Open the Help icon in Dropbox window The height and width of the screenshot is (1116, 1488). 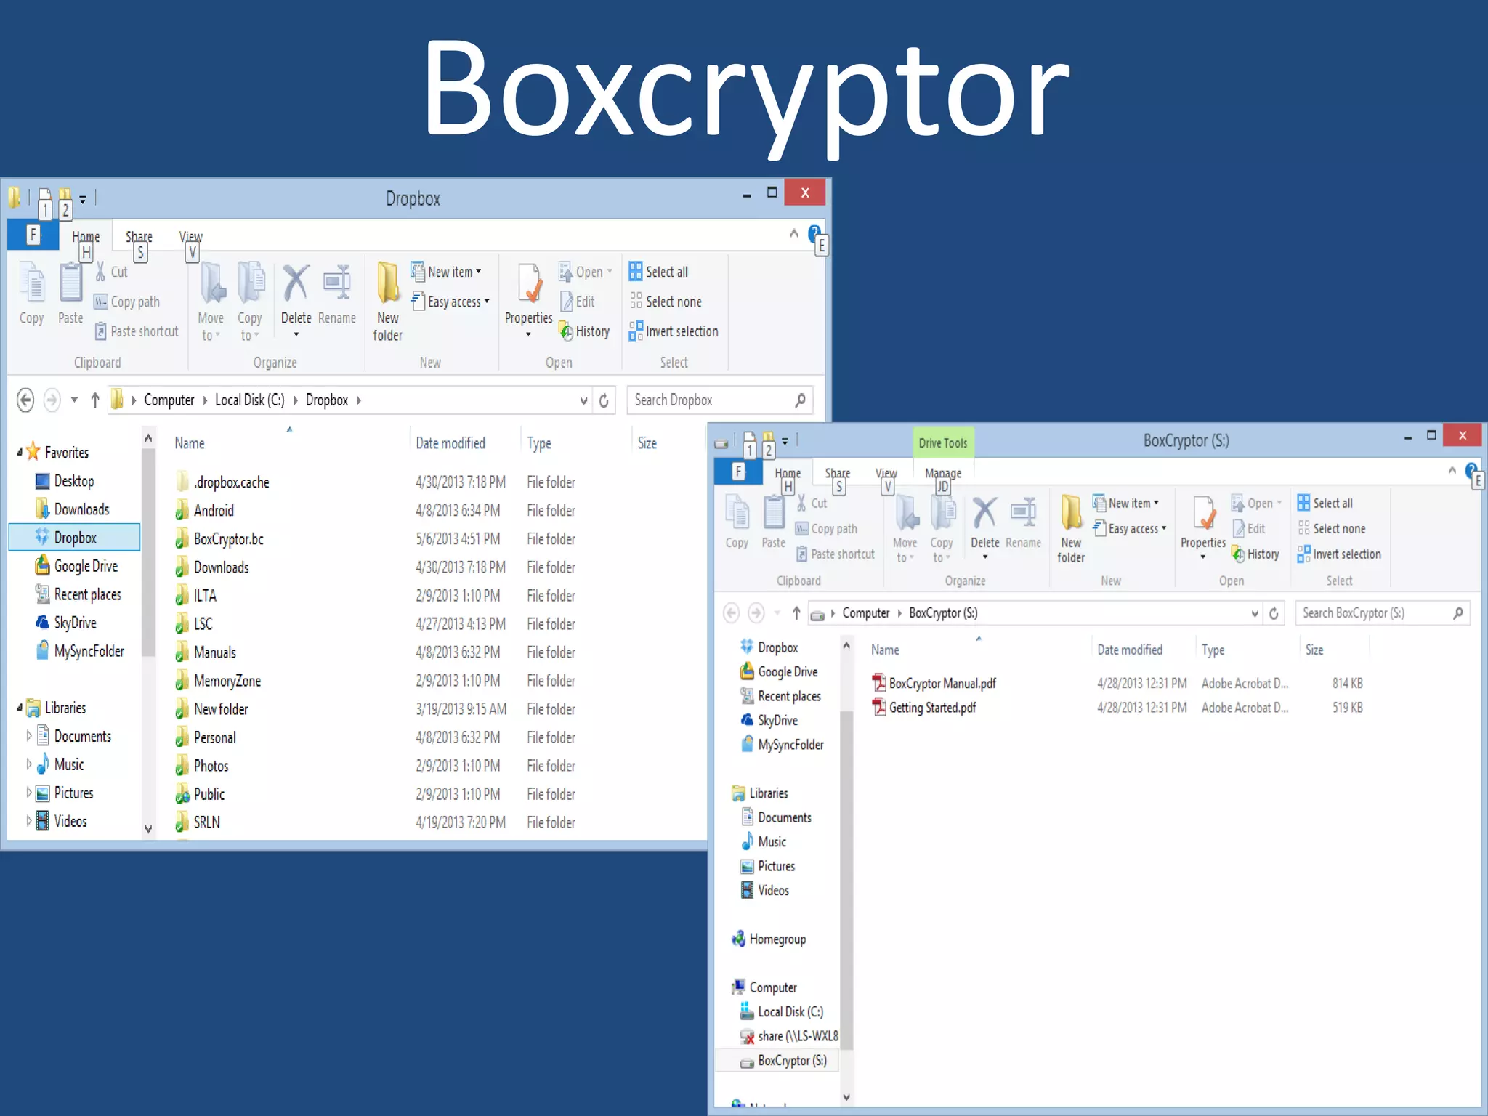814,233
